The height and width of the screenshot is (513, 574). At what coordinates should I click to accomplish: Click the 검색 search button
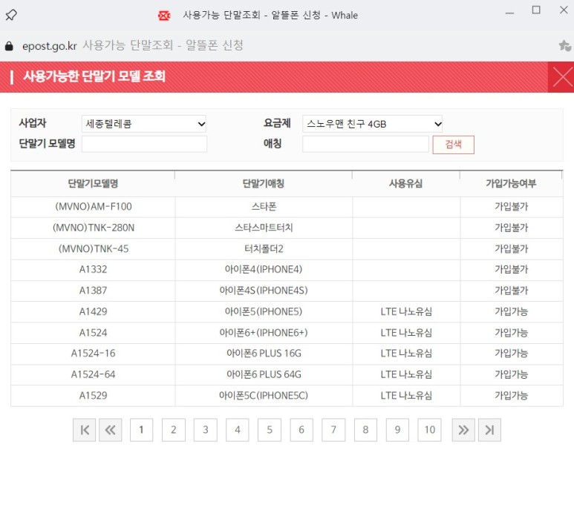[453, 145]
